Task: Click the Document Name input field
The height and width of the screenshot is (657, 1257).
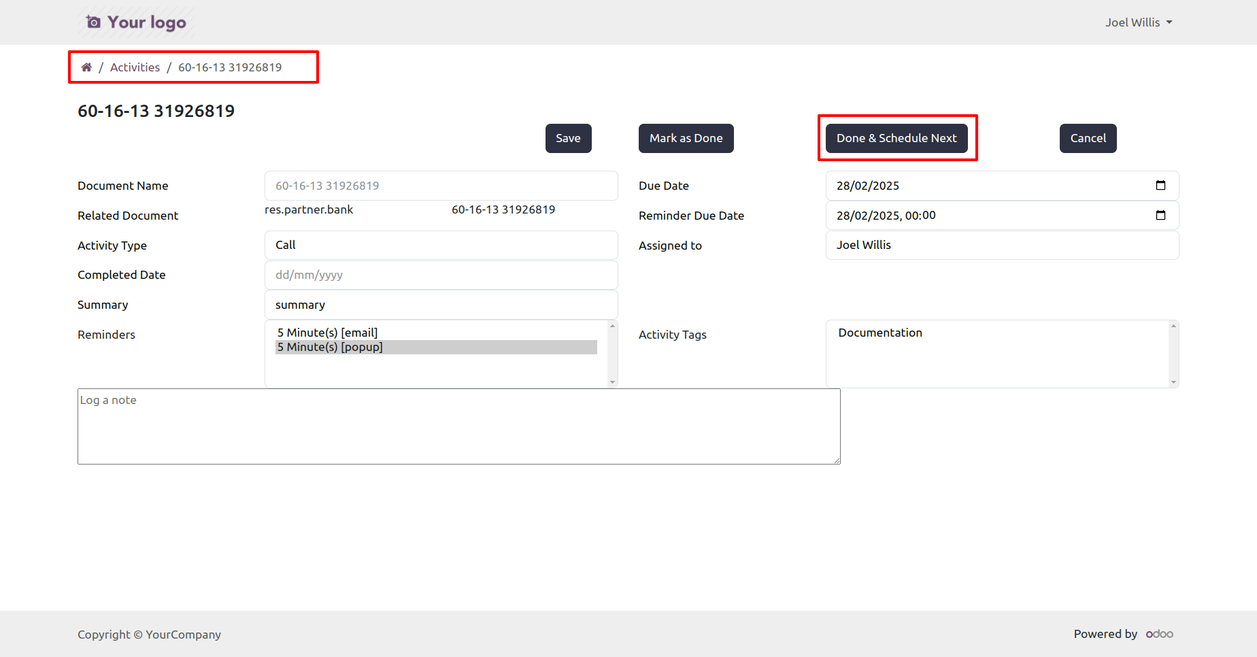Action: point(441,186)
